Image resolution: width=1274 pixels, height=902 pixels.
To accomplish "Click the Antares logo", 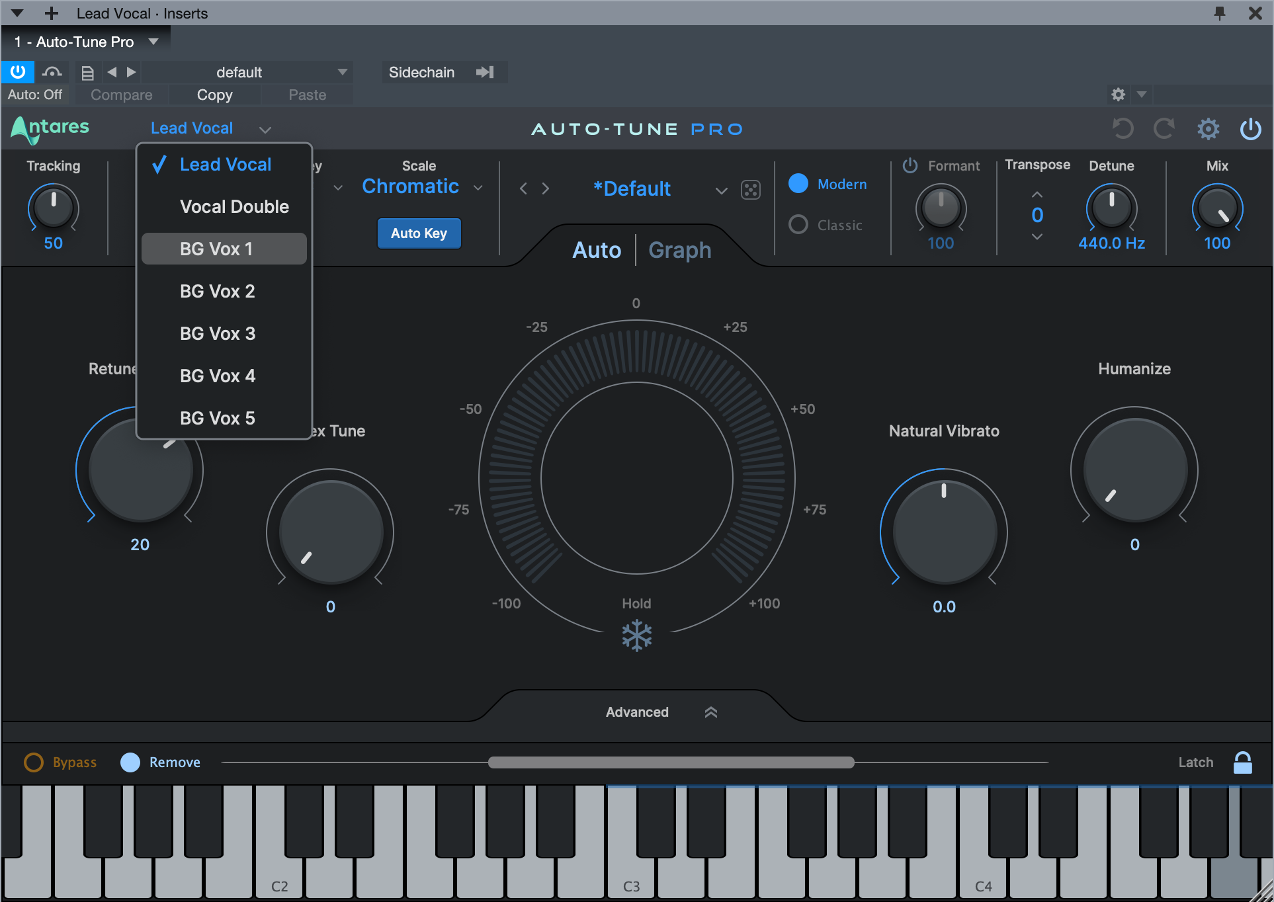I will click(x=49, y=128).
